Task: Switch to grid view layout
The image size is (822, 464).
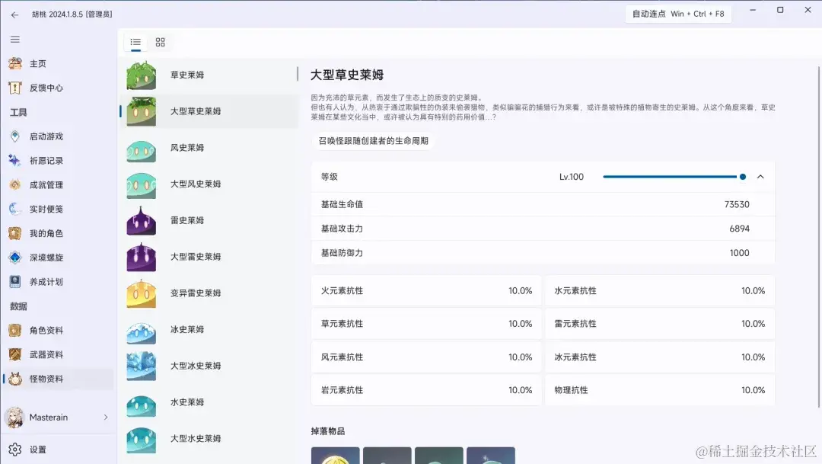Action: pos(159,43)
